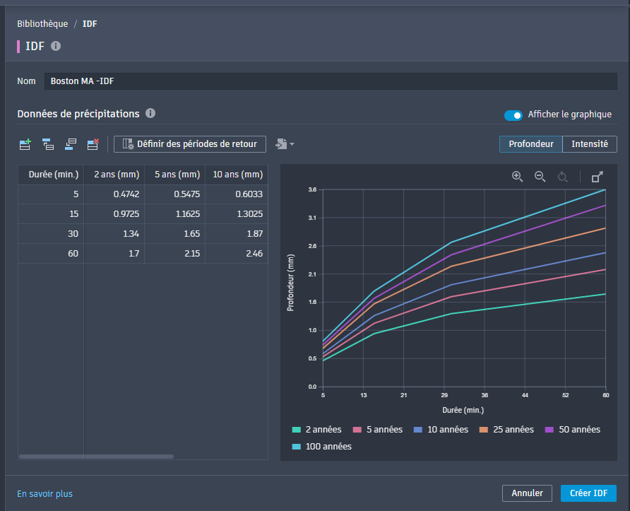
Task: Select the cell with value 0.9725
Action: click(114, 214)
